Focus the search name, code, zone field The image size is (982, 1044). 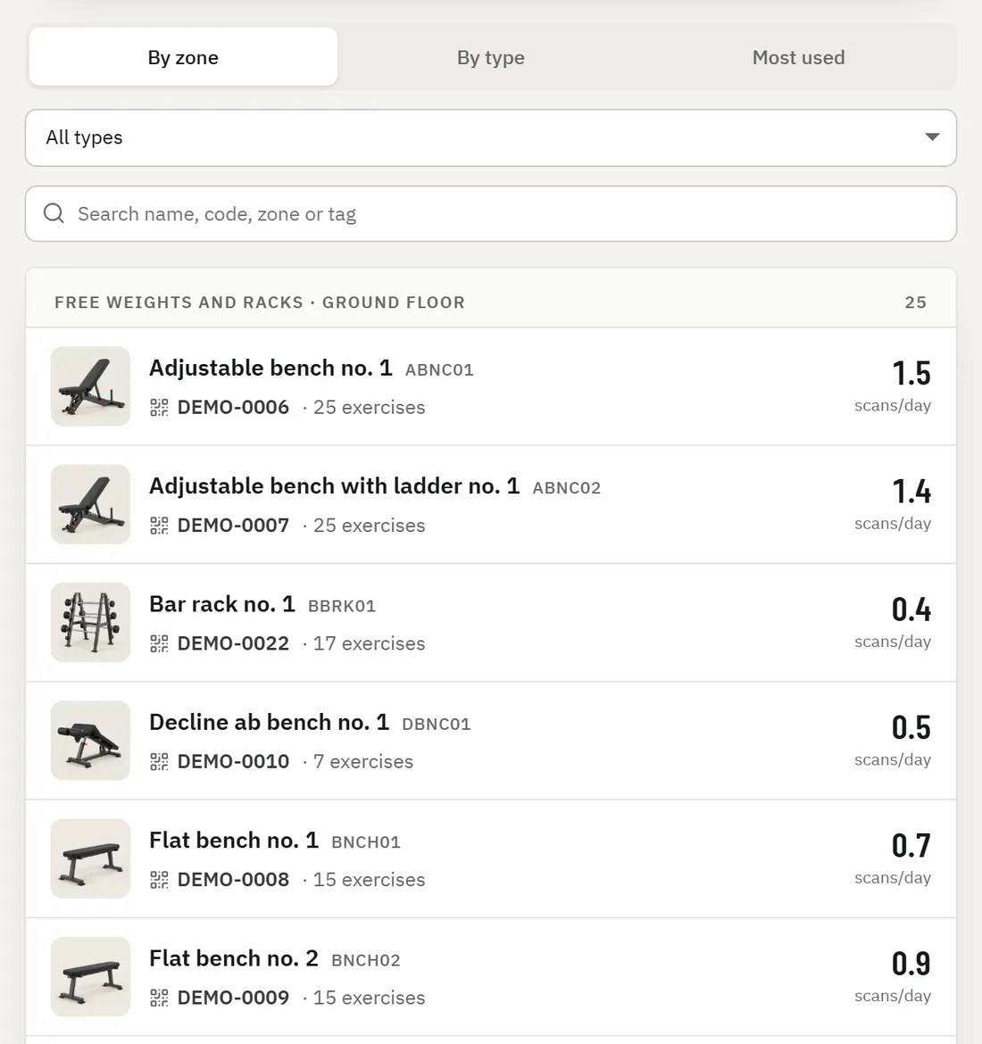(x=491, y=214)
